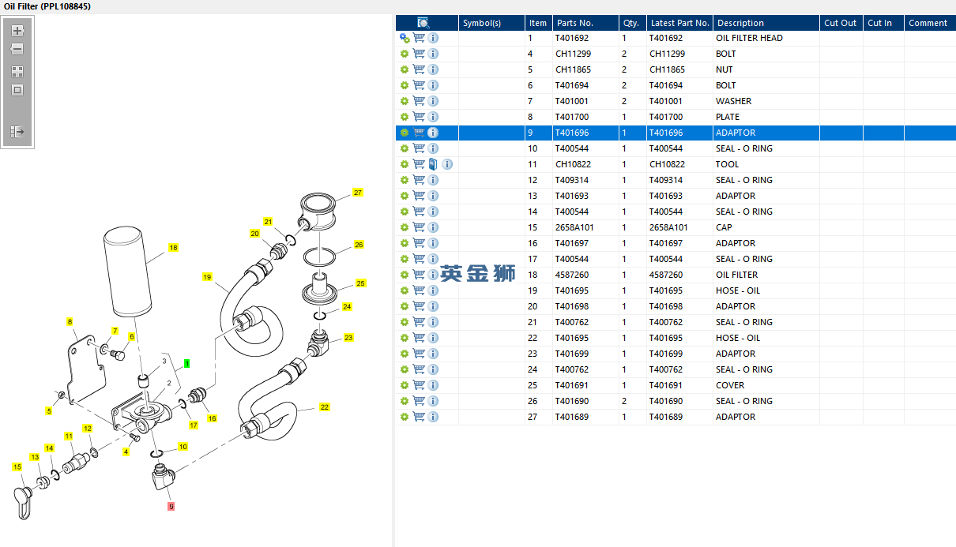Screen dimensions: 956x547
Task: Sort by Parts No. column header
Action: click(x=585, y=23)
